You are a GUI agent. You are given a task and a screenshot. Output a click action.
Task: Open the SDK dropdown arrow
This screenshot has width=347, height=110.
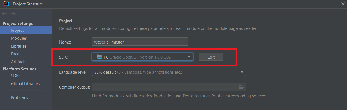[x=189, y=57]
